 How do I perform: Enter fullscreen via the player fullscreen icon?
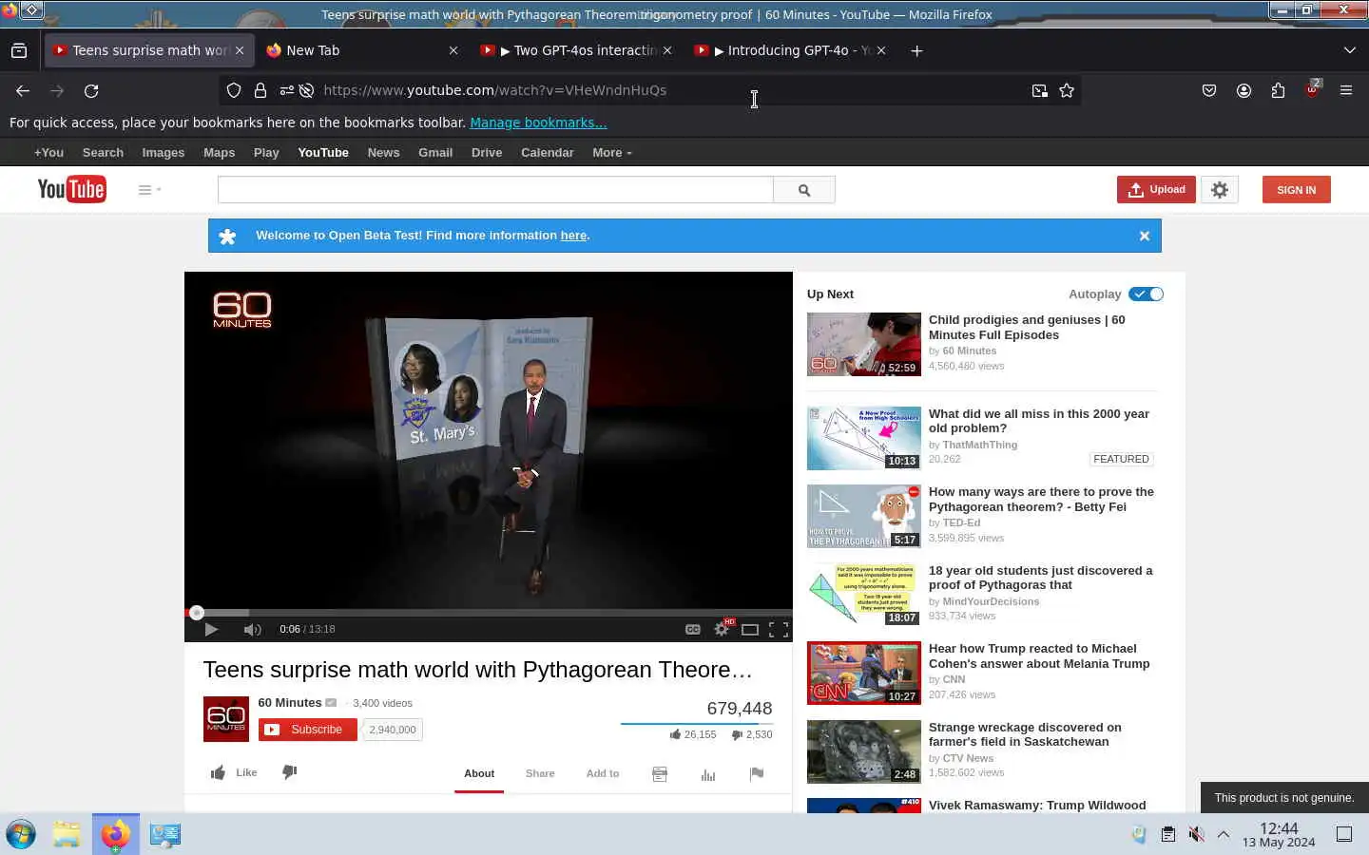[x=779, y=629]
